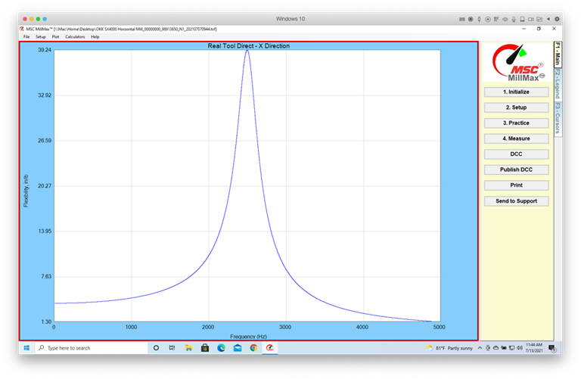581x379 pixels.
Task: Click the taskbar search box
Action: click(91, 348)
